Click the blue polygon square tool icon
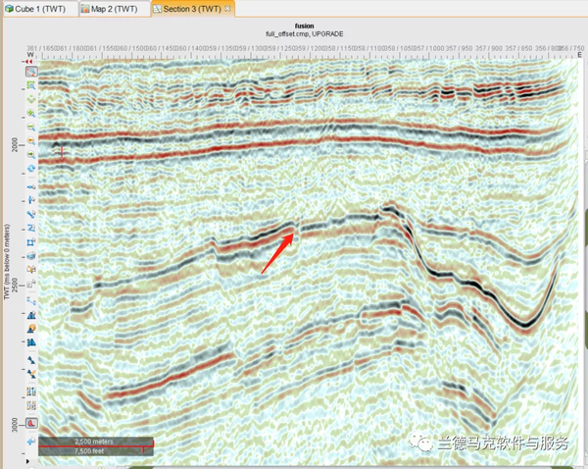The height and width of the screenshot is (469, 588). 31,242
